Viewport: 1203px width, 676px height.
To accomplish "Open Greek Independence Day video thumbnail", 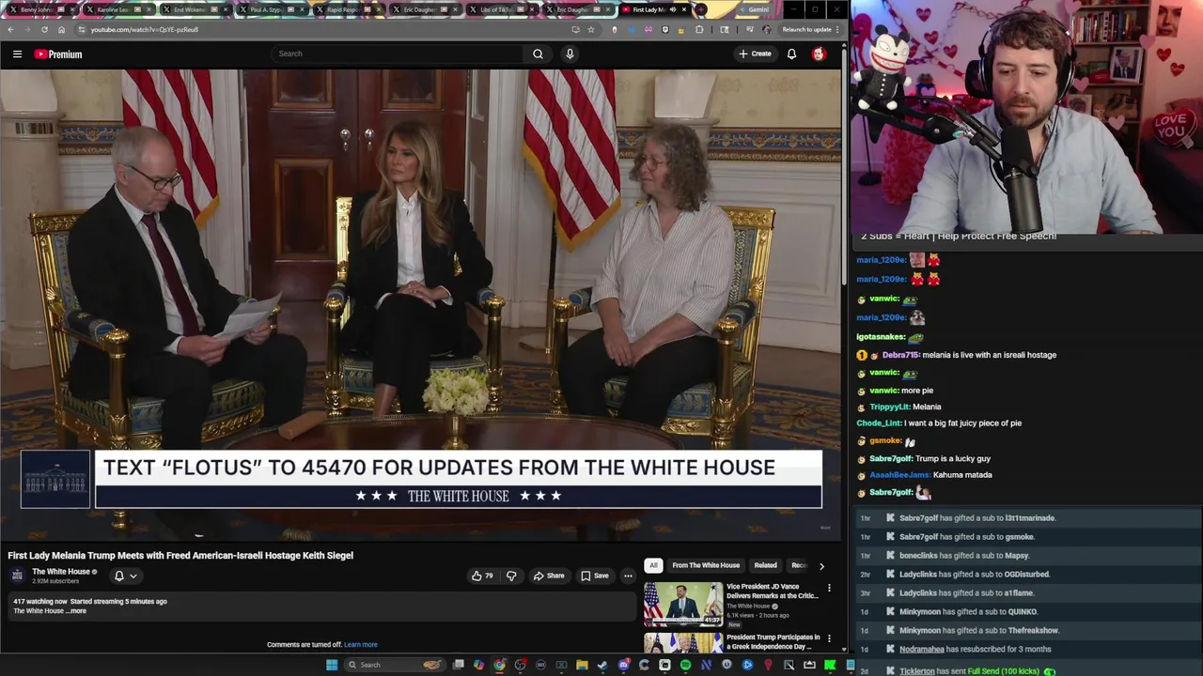I will click(x=683, y=642).
